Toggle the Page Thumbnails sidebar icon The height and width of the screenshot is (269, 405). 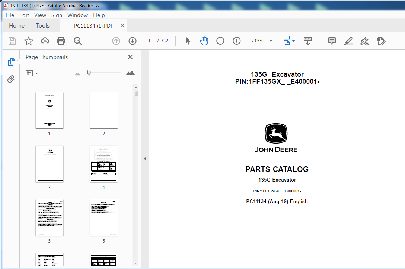coord(12,62)
